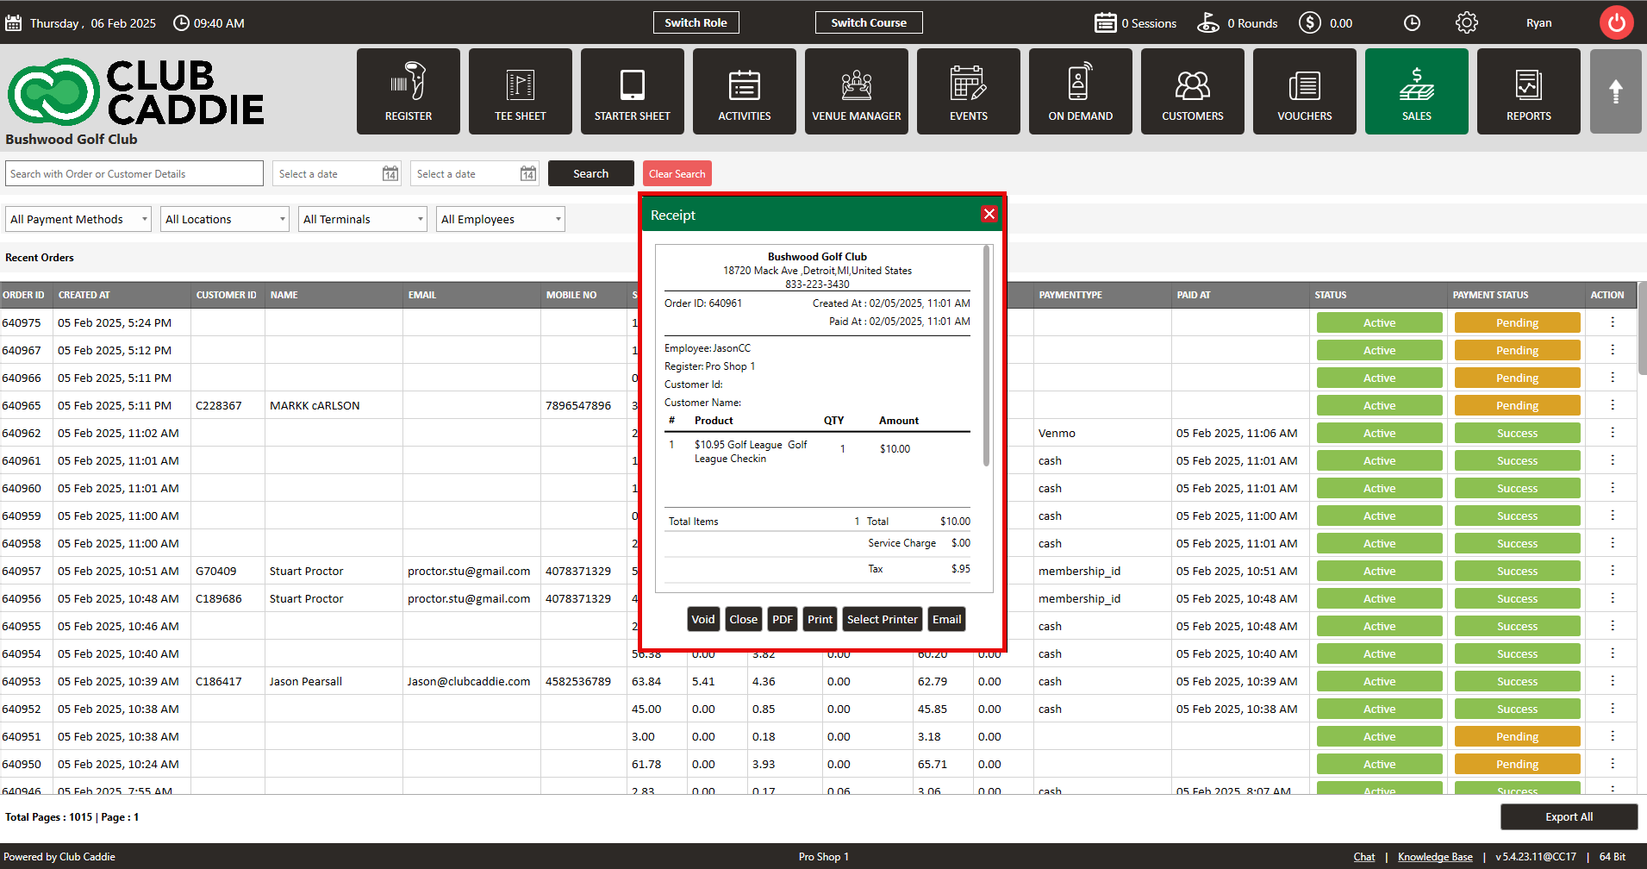Image resolution: width=1647 pixels, height=869 pixels.
Task: Click the red power logout icon
Action: pos(1617,22)
